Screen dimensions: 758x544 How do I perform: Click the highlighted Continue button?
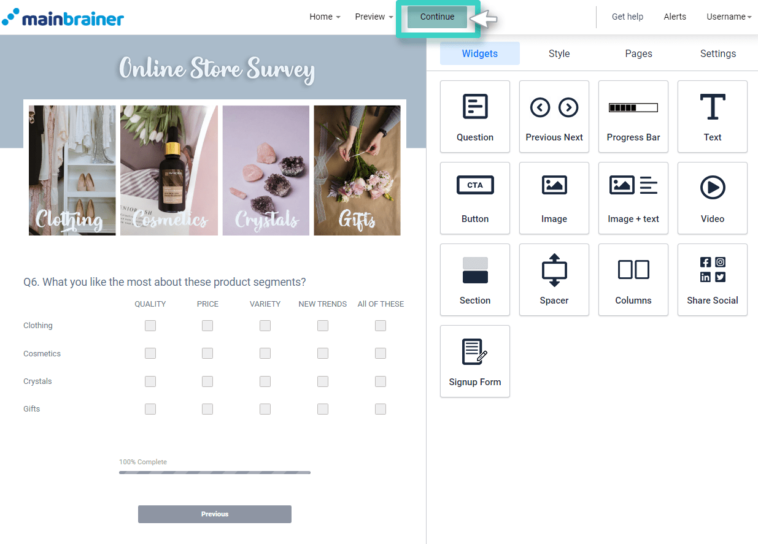(437, 17)
